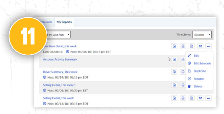Viewport: 224px width, 114px height.
Task: Download the top report as PDF
Action: (191, 46)
